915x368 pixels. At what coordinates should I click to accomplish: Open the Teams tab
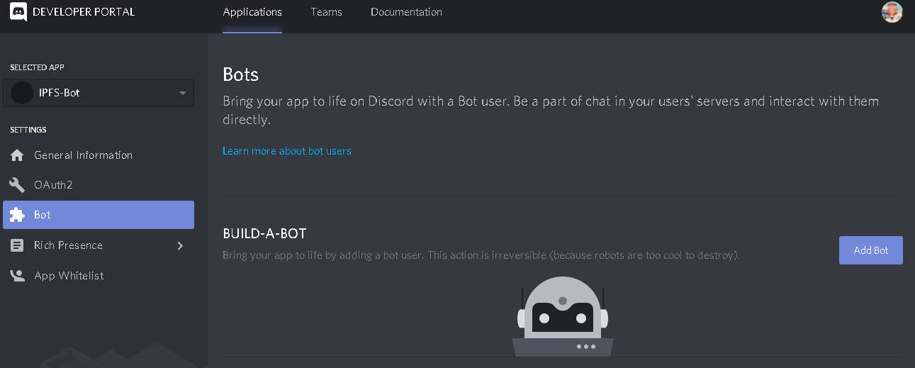click(x=326, y=12)
